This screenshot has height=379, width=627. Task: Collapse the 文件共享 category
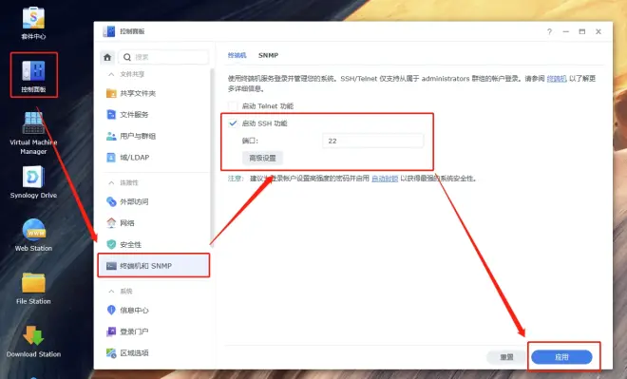coord(111,74)
